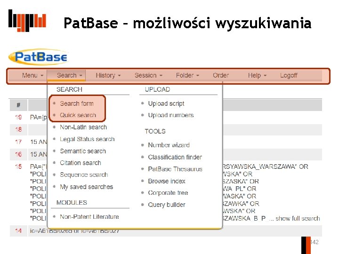Select history row number 15
The width and height of the screenshot is (339, 254).
point(18,167)
